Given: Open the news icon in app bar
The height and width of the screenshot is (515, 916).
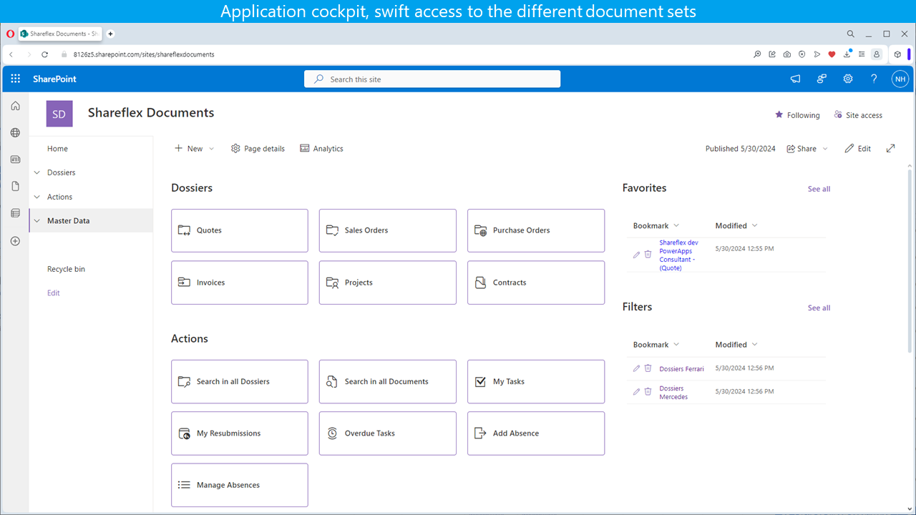Looking at the screenshot, I should (15, 160).
